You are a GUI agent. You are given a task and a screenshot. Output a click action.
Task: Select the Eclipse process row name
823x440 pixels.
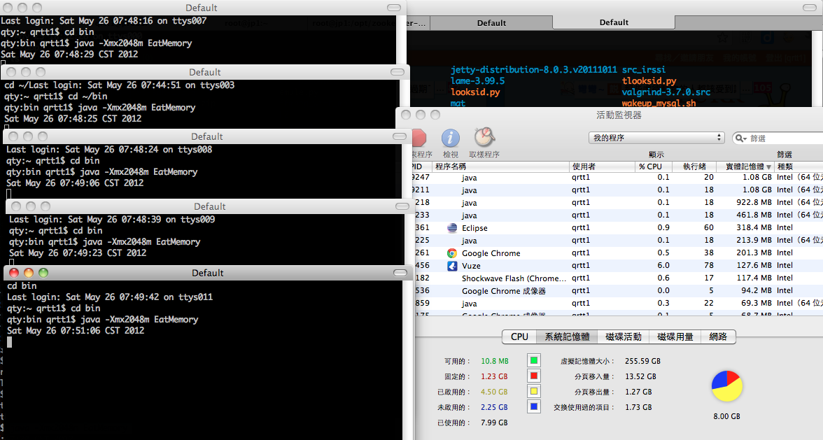[x=474, y=228]
